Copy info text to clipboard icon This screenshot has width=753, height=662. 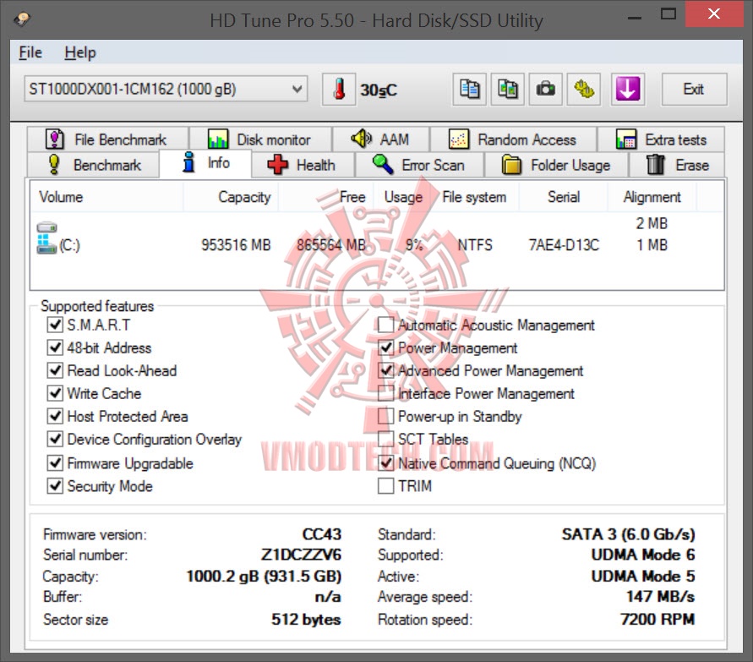(x=469, y=90)
